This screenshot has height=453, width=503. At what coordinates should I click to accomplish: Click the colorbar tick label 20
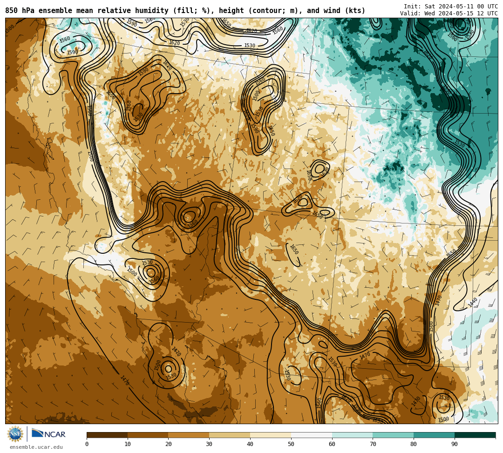[x=169, y=444]
